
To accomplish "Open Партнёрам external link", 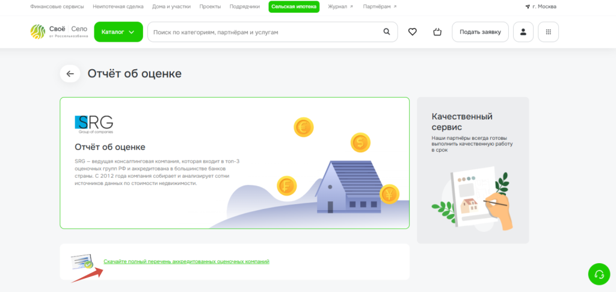I will (x=380, y=7).
